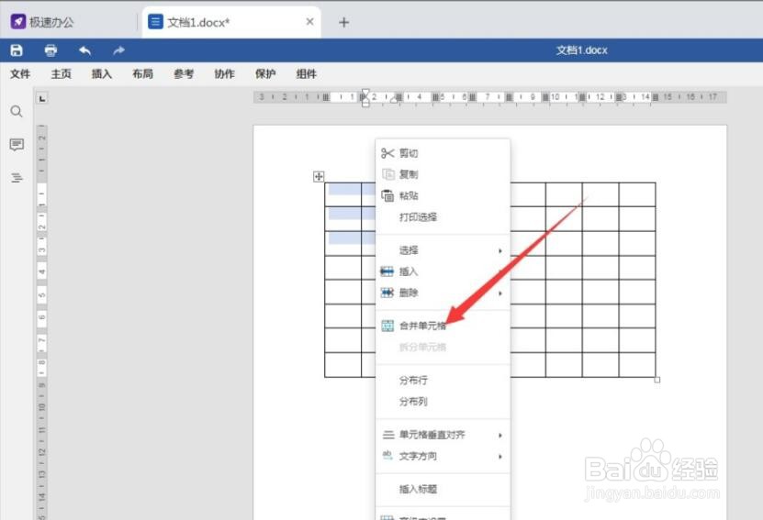The width and height of the screenshot is (763, 520).
Task: Open the 布局 ribbon tab
Action: tap(142, 74)
